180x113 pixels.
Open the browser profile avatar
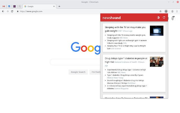[x=172, y=11]
